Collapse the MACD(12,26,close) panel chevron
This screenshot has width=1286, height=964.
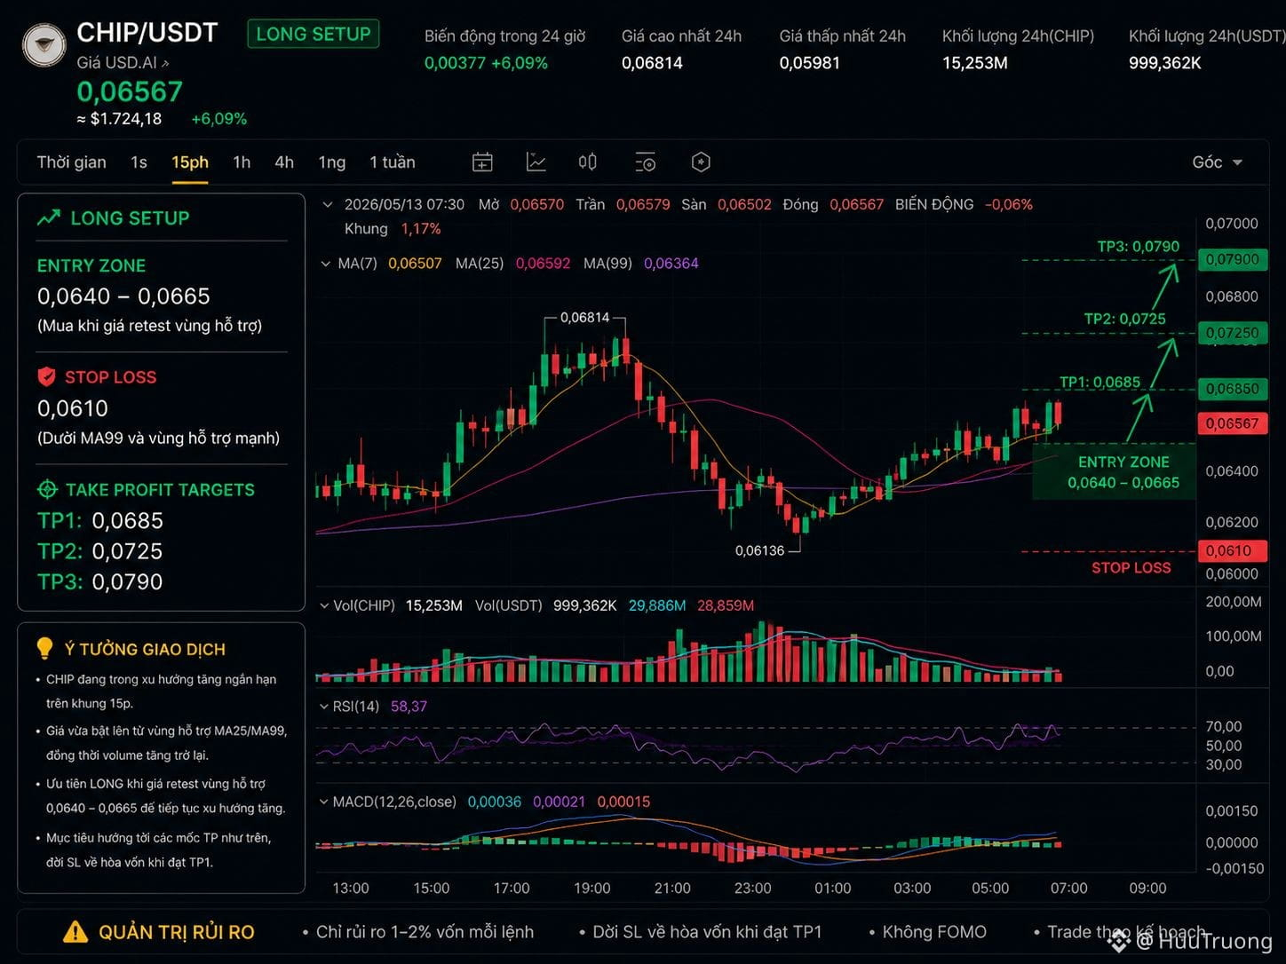[x=324, y=802]
